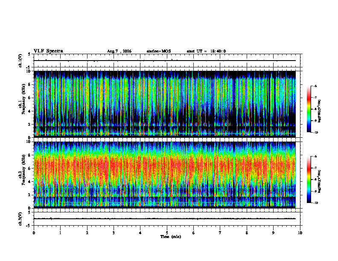Click the ch.2 frequency axis tick "8"
This screenshot has height=261, width=338.
[30, 155]
